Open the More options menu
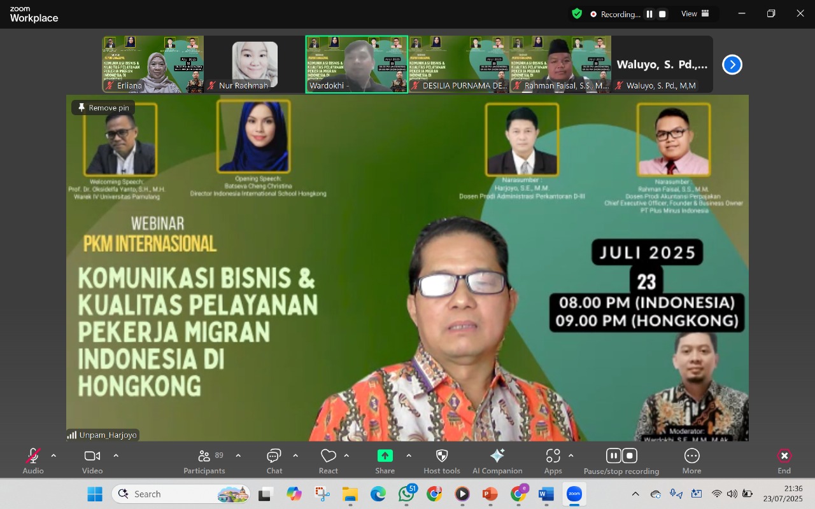The image size is (815, 509). pyautogui.click(x=691, y=461)
